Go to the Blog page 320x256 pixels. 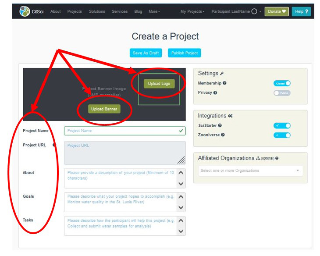[x=138, y=11]
